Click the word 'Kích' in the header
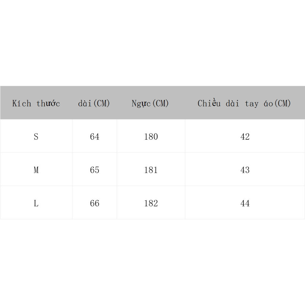Viewport: 305px width, 305px height. click(21, 104)
